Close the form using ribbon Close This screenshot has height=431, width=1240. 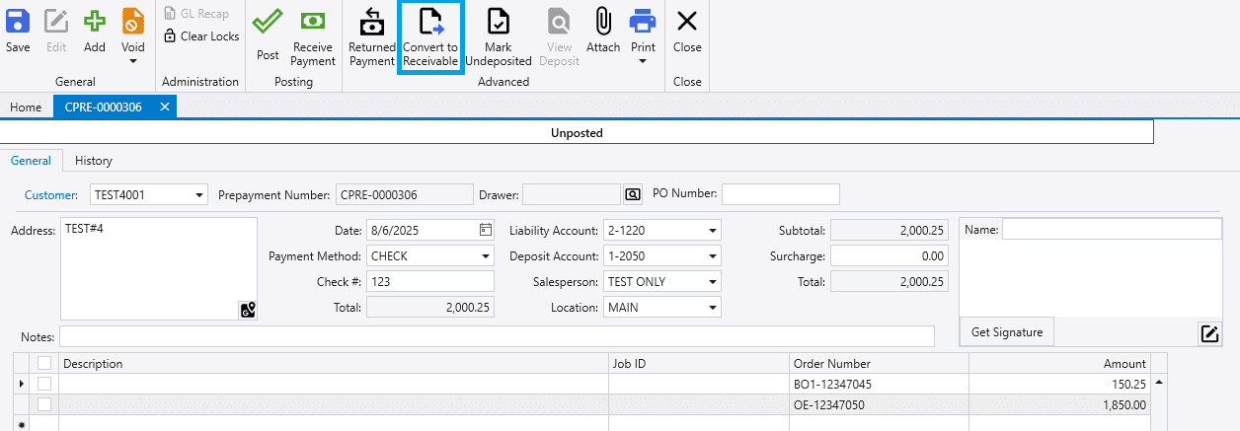coord(687,31)
